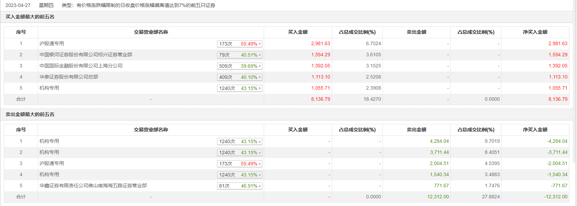Click 卖出金额 header in sell table
Image resolution: width=577 pixels, height=206 pixels.
(416, 130)
